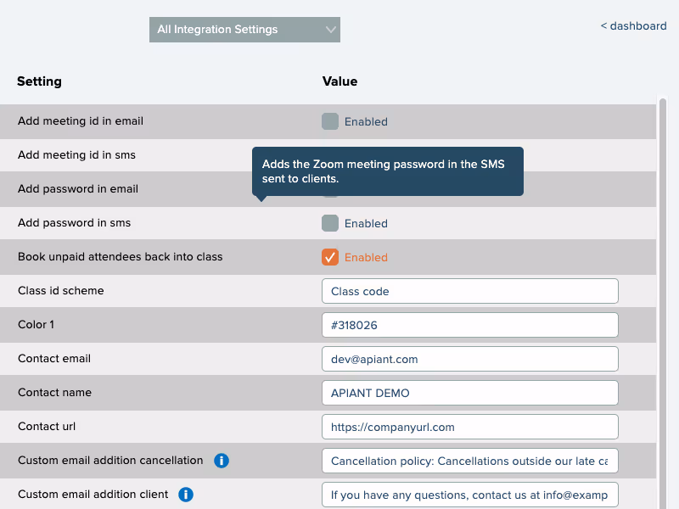
Task: Click the 'Add meeting id in sms' label
Action: (x=76, y=155)
